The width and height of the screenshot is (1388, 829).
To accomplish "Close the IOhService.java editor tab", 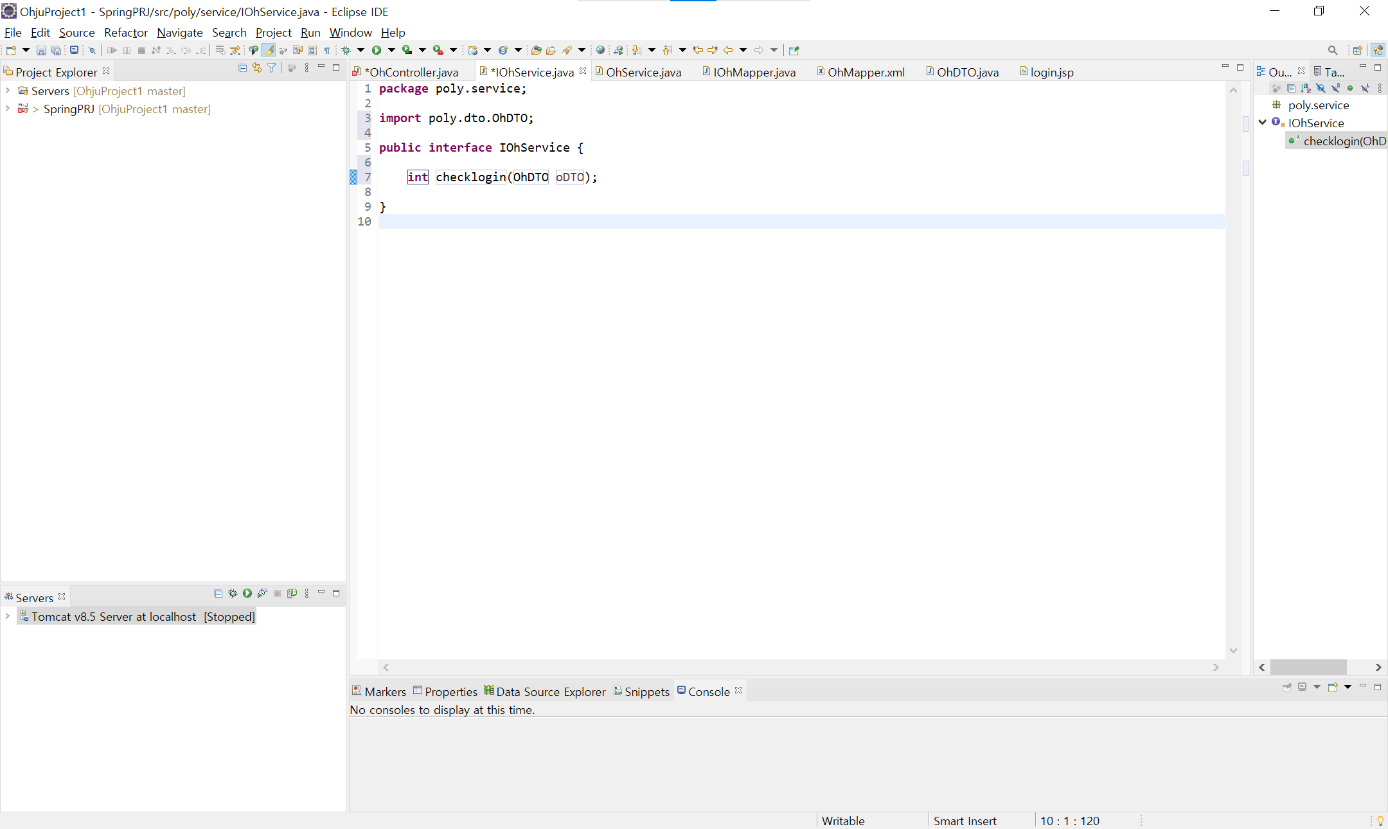I will coord(583,71).
